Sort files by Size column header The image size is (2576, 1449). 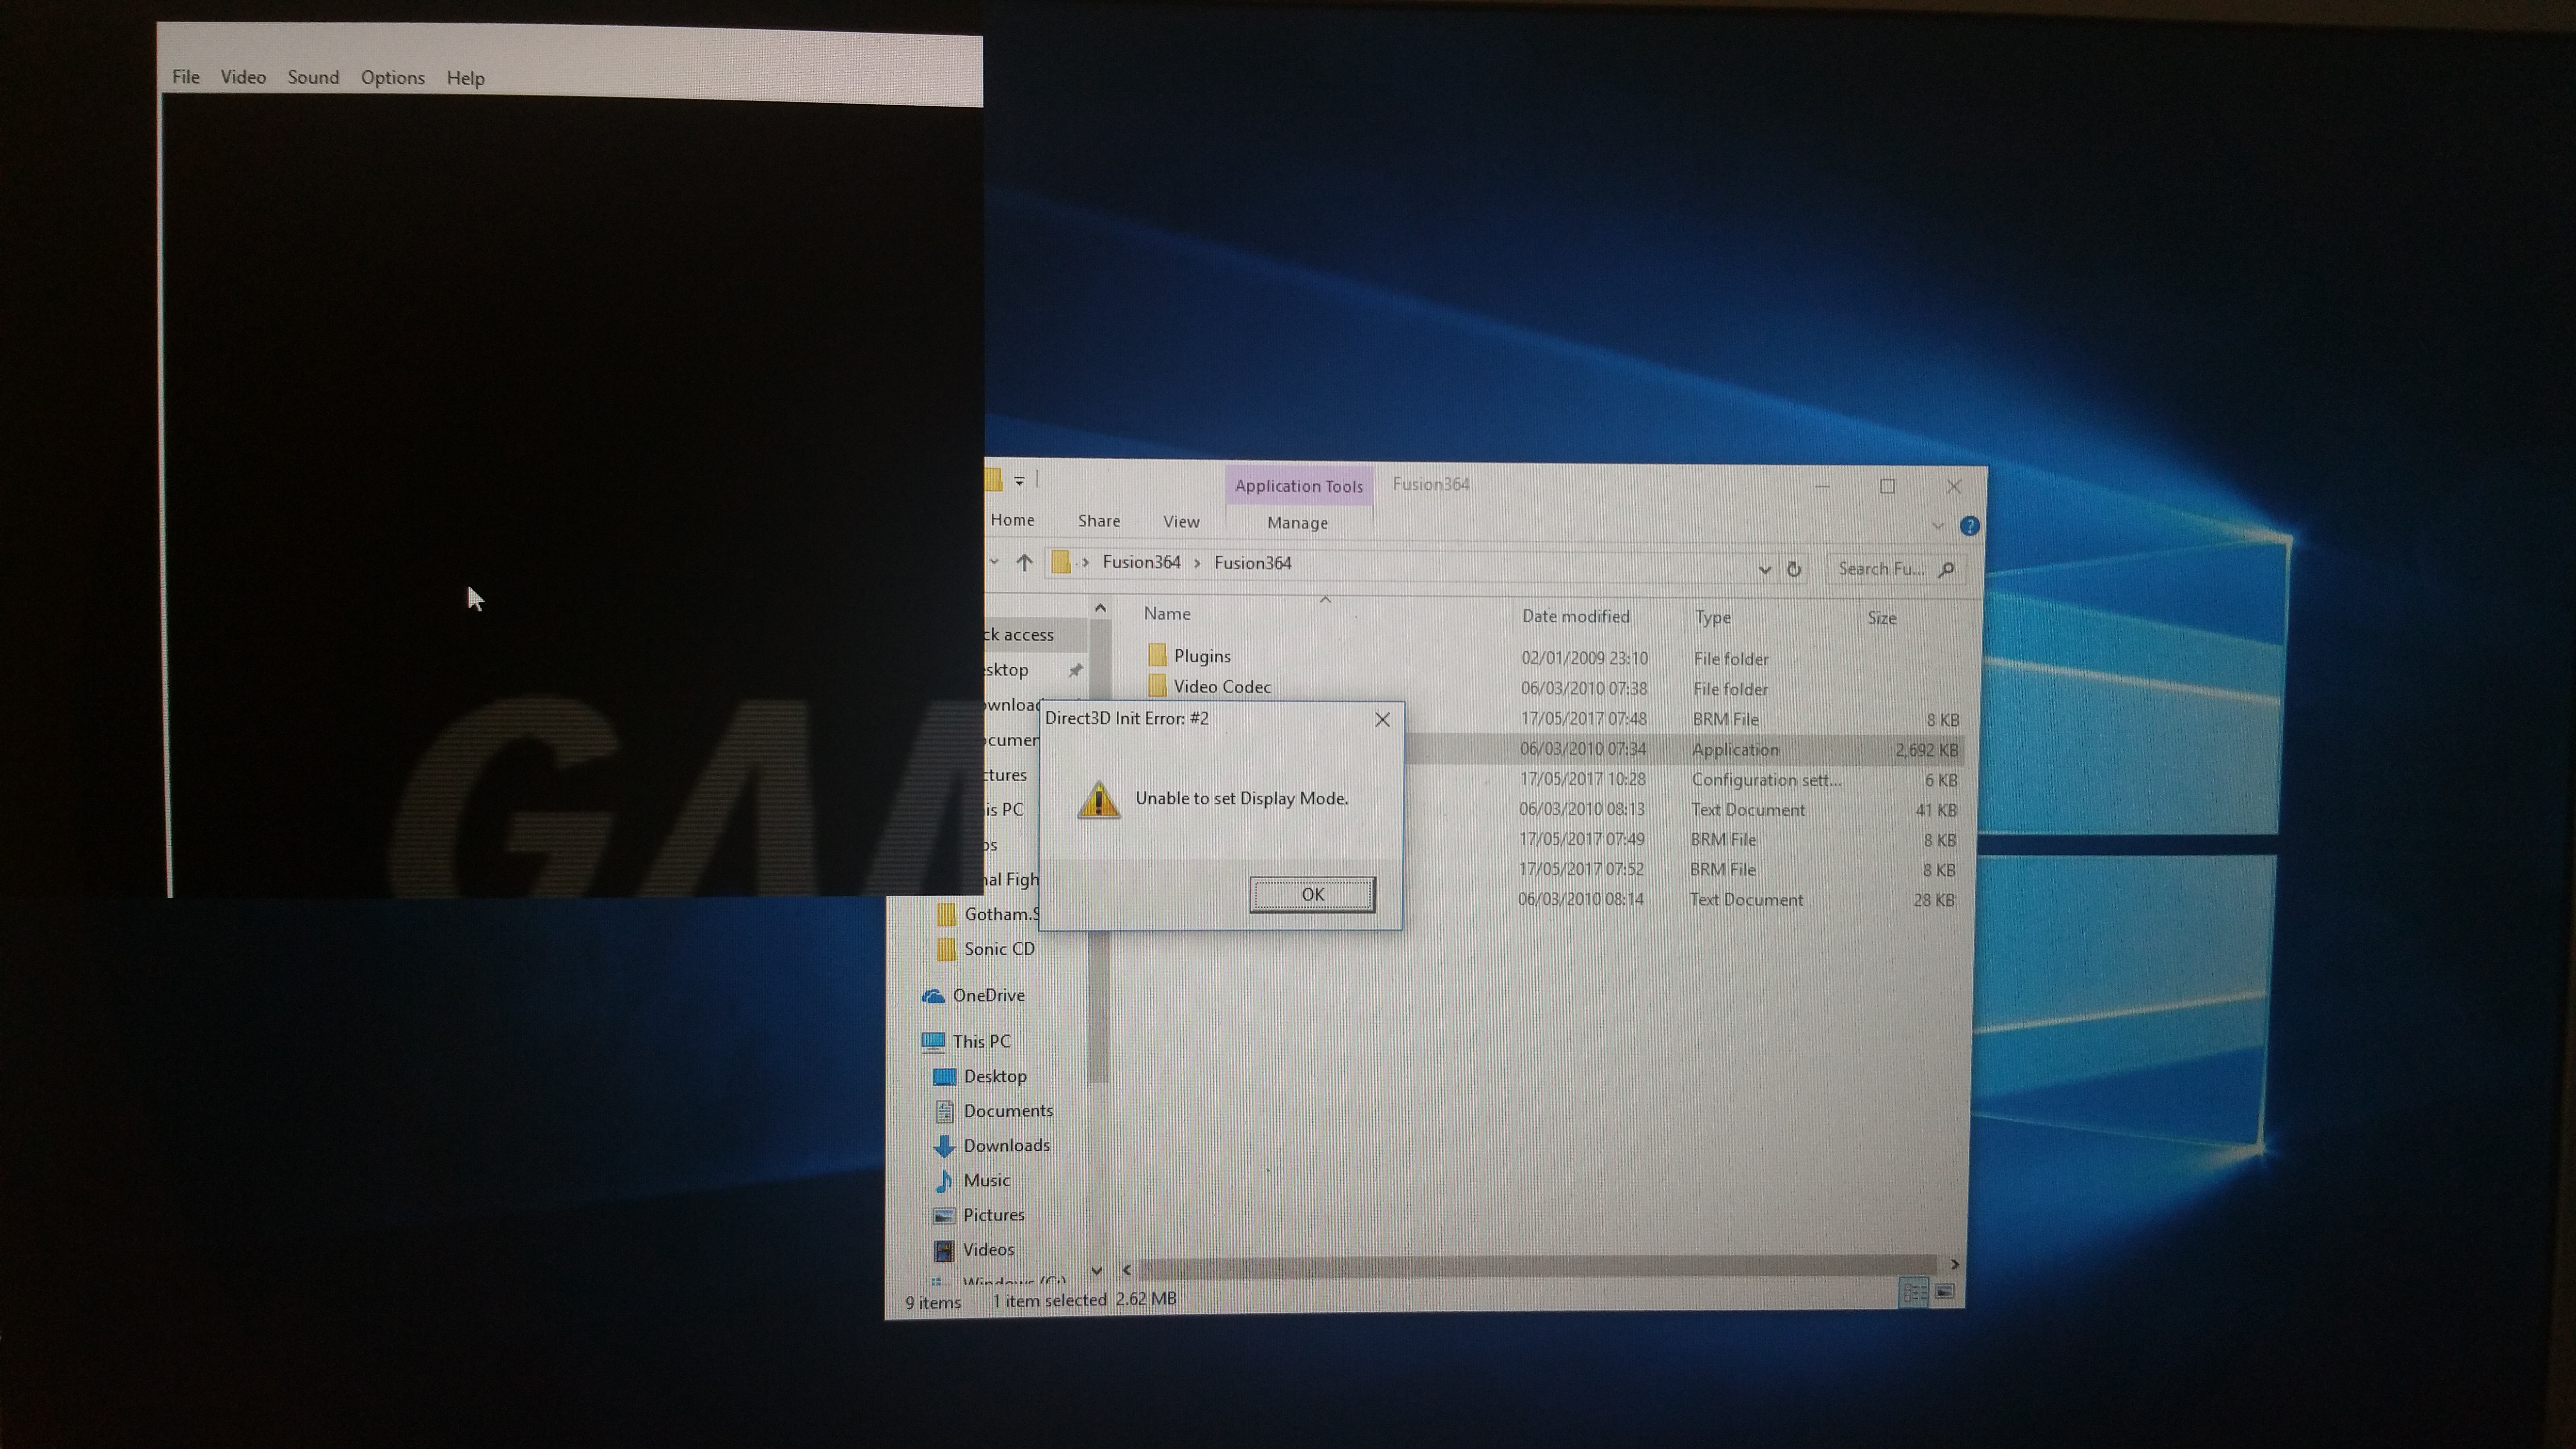click(x=1881, y=618)
